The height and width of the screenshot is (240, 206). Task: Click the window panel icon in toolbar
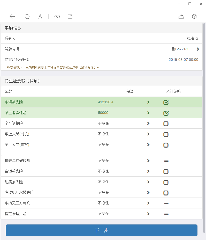pos(70,17)
